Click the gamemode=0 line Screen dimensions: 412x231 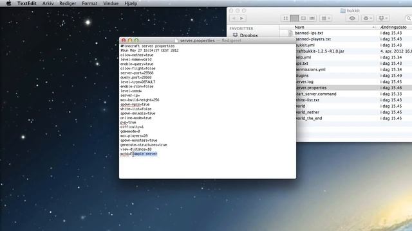coord(130,132)
